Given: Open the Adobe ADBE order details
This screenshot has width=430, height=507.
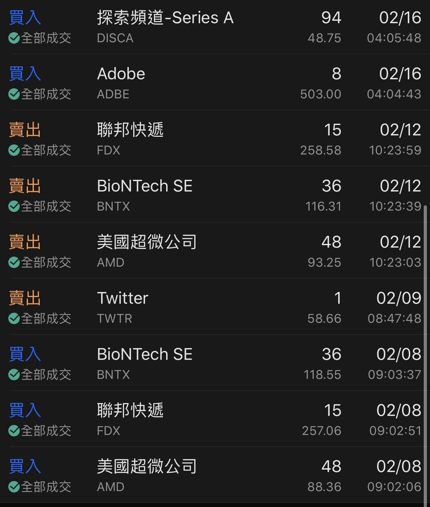Looking at the screenshot, I should pos(215,82).
